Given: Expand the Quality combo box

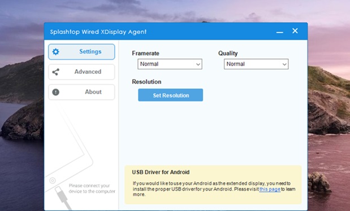Looking at the screenshot, I should pyautogui.click(x=256, y=64).
